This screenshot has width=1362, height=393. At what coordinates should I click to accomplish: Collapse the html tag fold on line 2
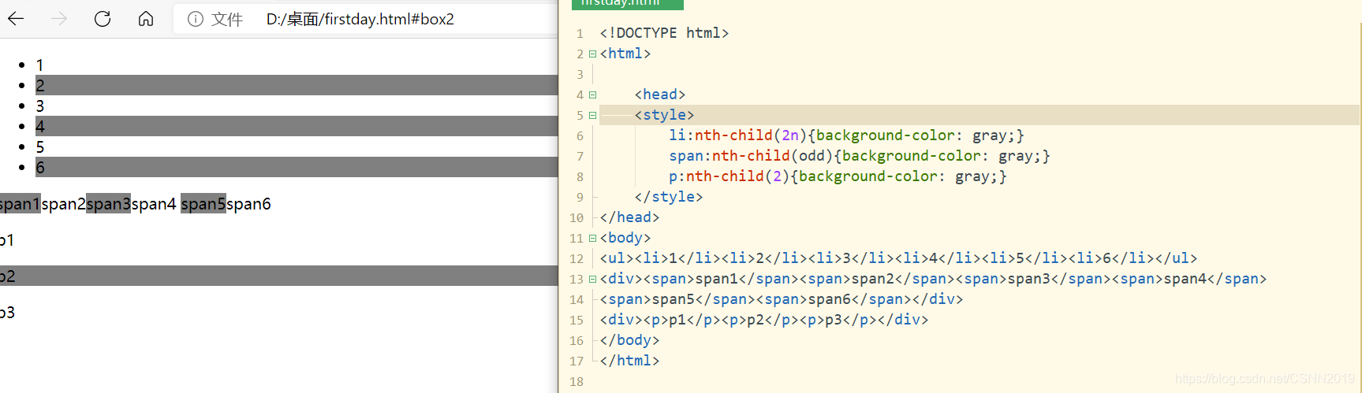click(x=592, y=54)
